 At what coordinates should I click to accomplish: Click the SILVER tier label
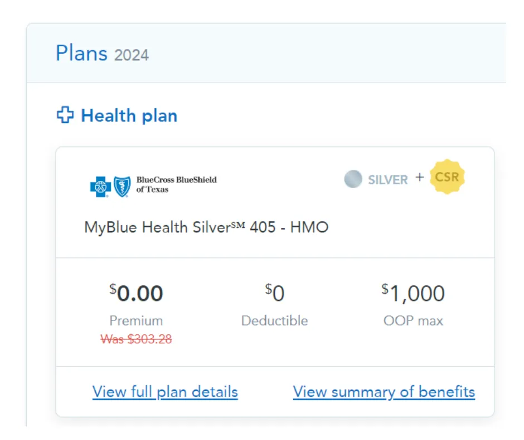pos(388,180)
